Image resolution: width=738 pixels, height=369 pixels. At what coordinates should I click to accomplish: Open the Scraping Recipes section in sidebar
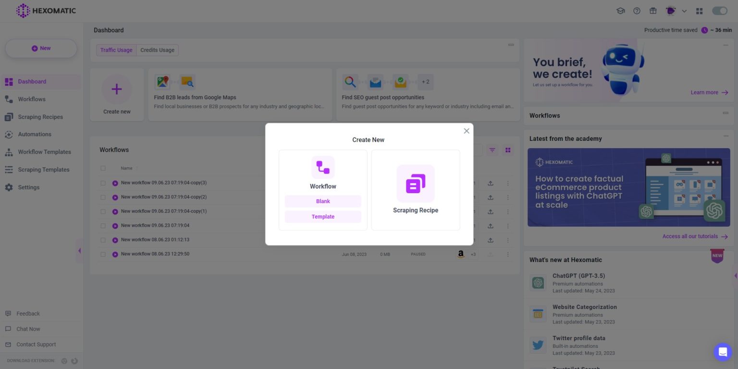click(39, 116)
